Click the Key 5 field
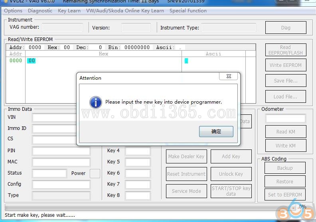The image size is (316, 222). pyautogui.click(x=138, y=162)
